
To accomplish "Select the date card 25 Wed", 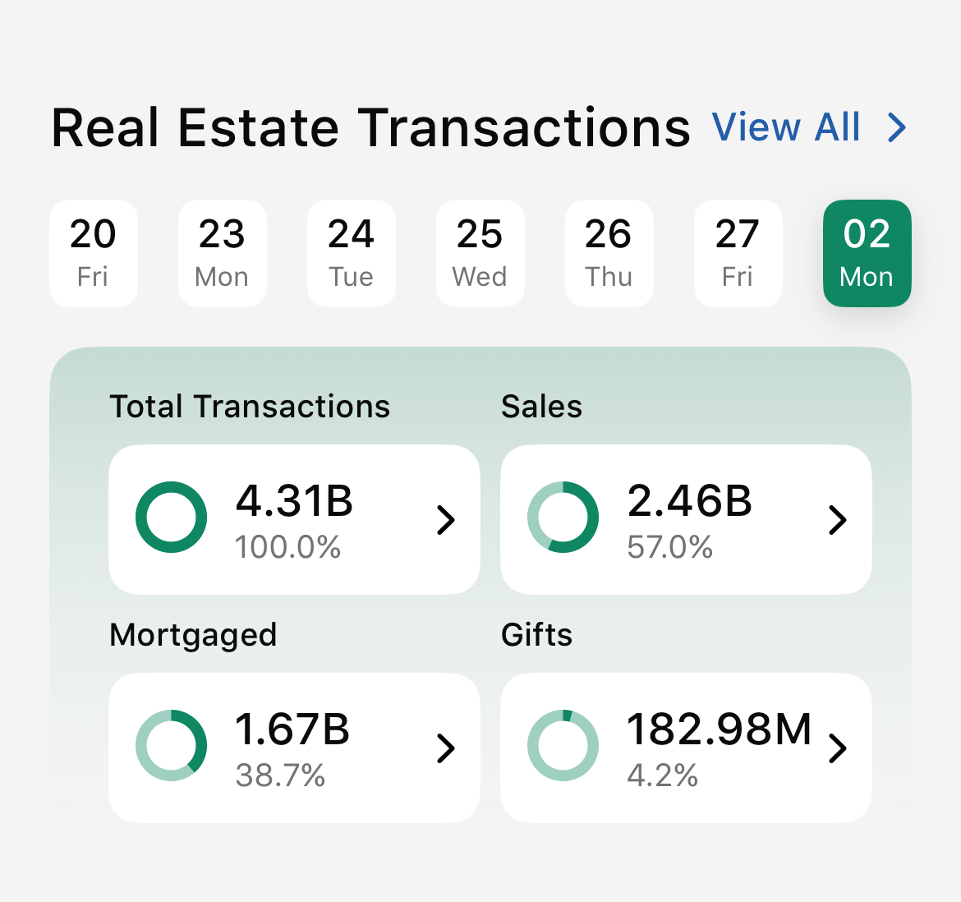I will point(480,253).
